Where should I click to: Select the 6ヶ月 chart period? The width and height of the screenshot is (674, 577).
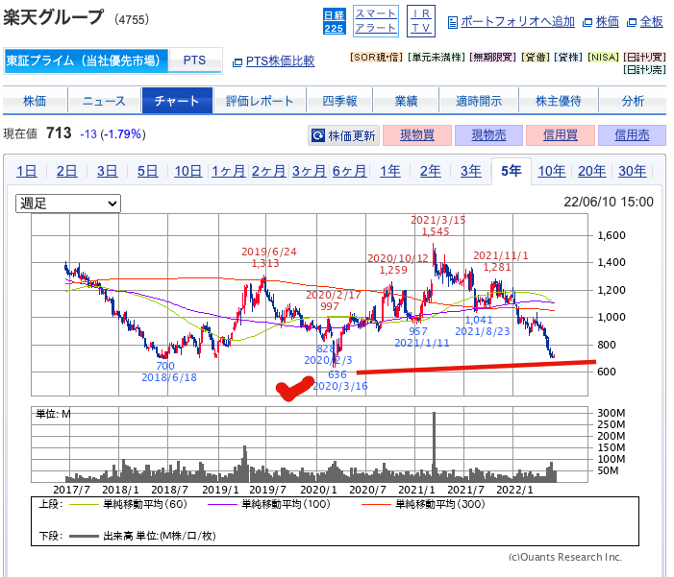pos(349,171)
